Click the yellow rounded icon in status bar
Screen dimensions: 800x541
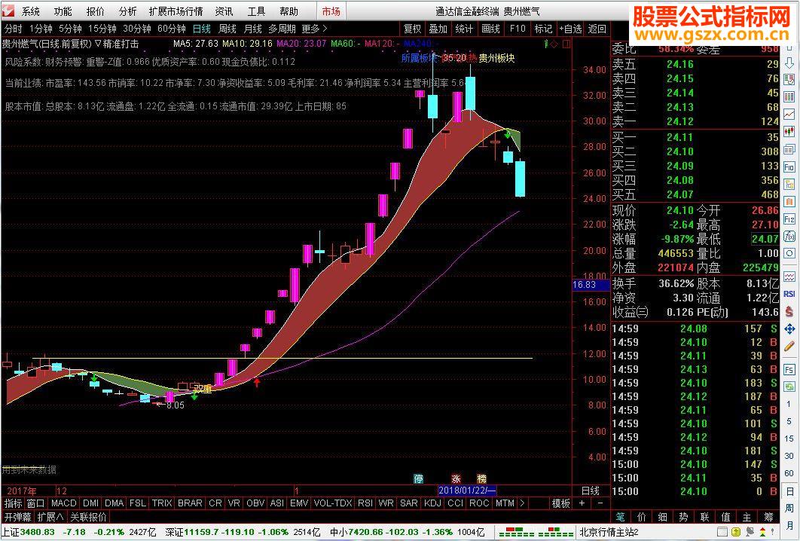pyautogui.click(x=736, y=532)
